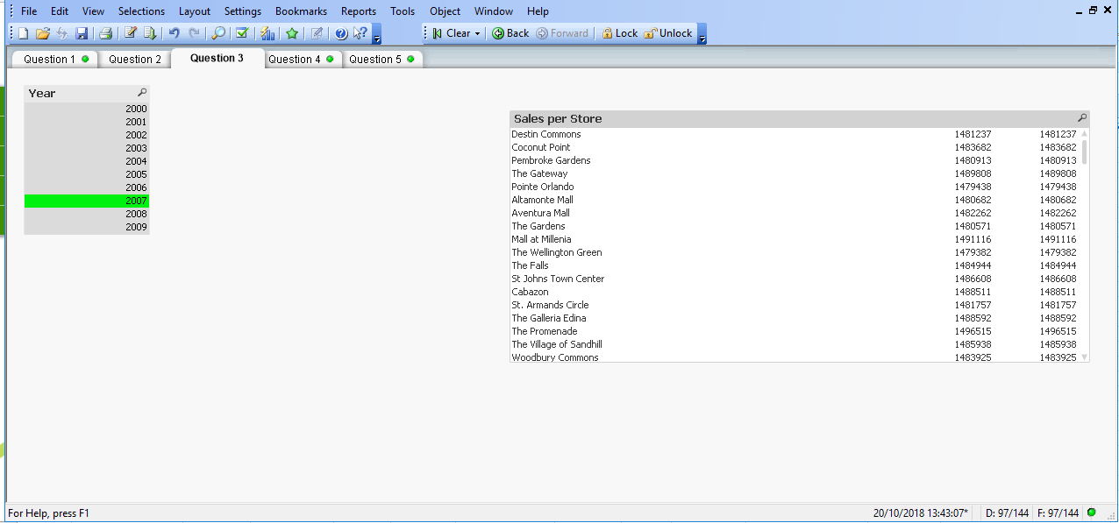Open the Bookmarks menu
The image size is (1119, 523).
(300, 11)
